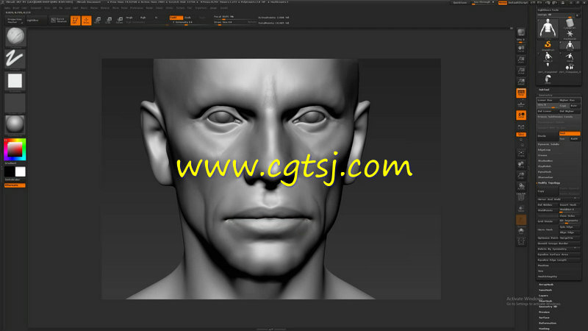This screenshot has width=588, height=331.
Task: Adjust the SDiv subdivision level slider
Action: coord(548,105)
